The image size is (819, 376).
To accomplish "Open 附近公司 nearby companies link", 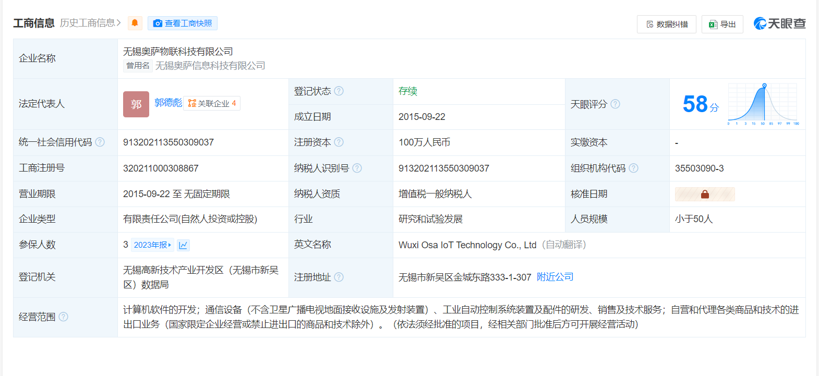I will [555, 277].
